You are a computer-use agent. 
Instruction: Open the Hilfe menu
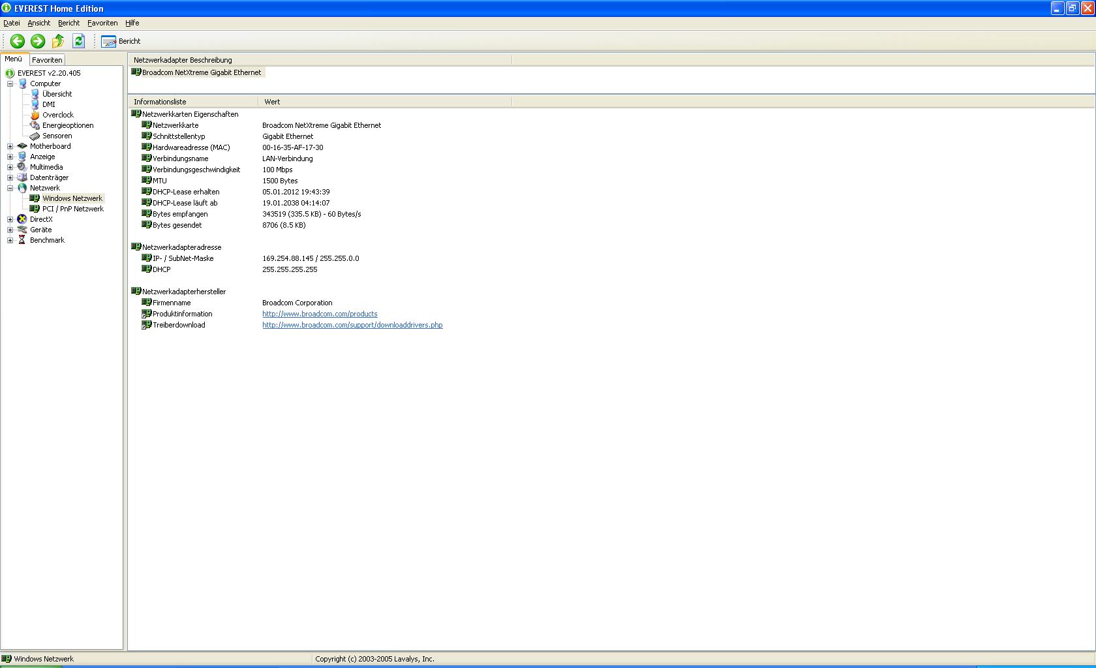tap(132, 23)
